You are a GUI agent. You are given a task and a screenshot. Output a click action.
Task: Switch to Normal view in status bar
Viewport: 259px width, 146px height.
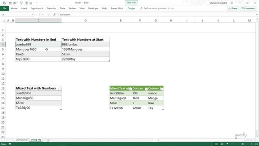tap(217, 144)
